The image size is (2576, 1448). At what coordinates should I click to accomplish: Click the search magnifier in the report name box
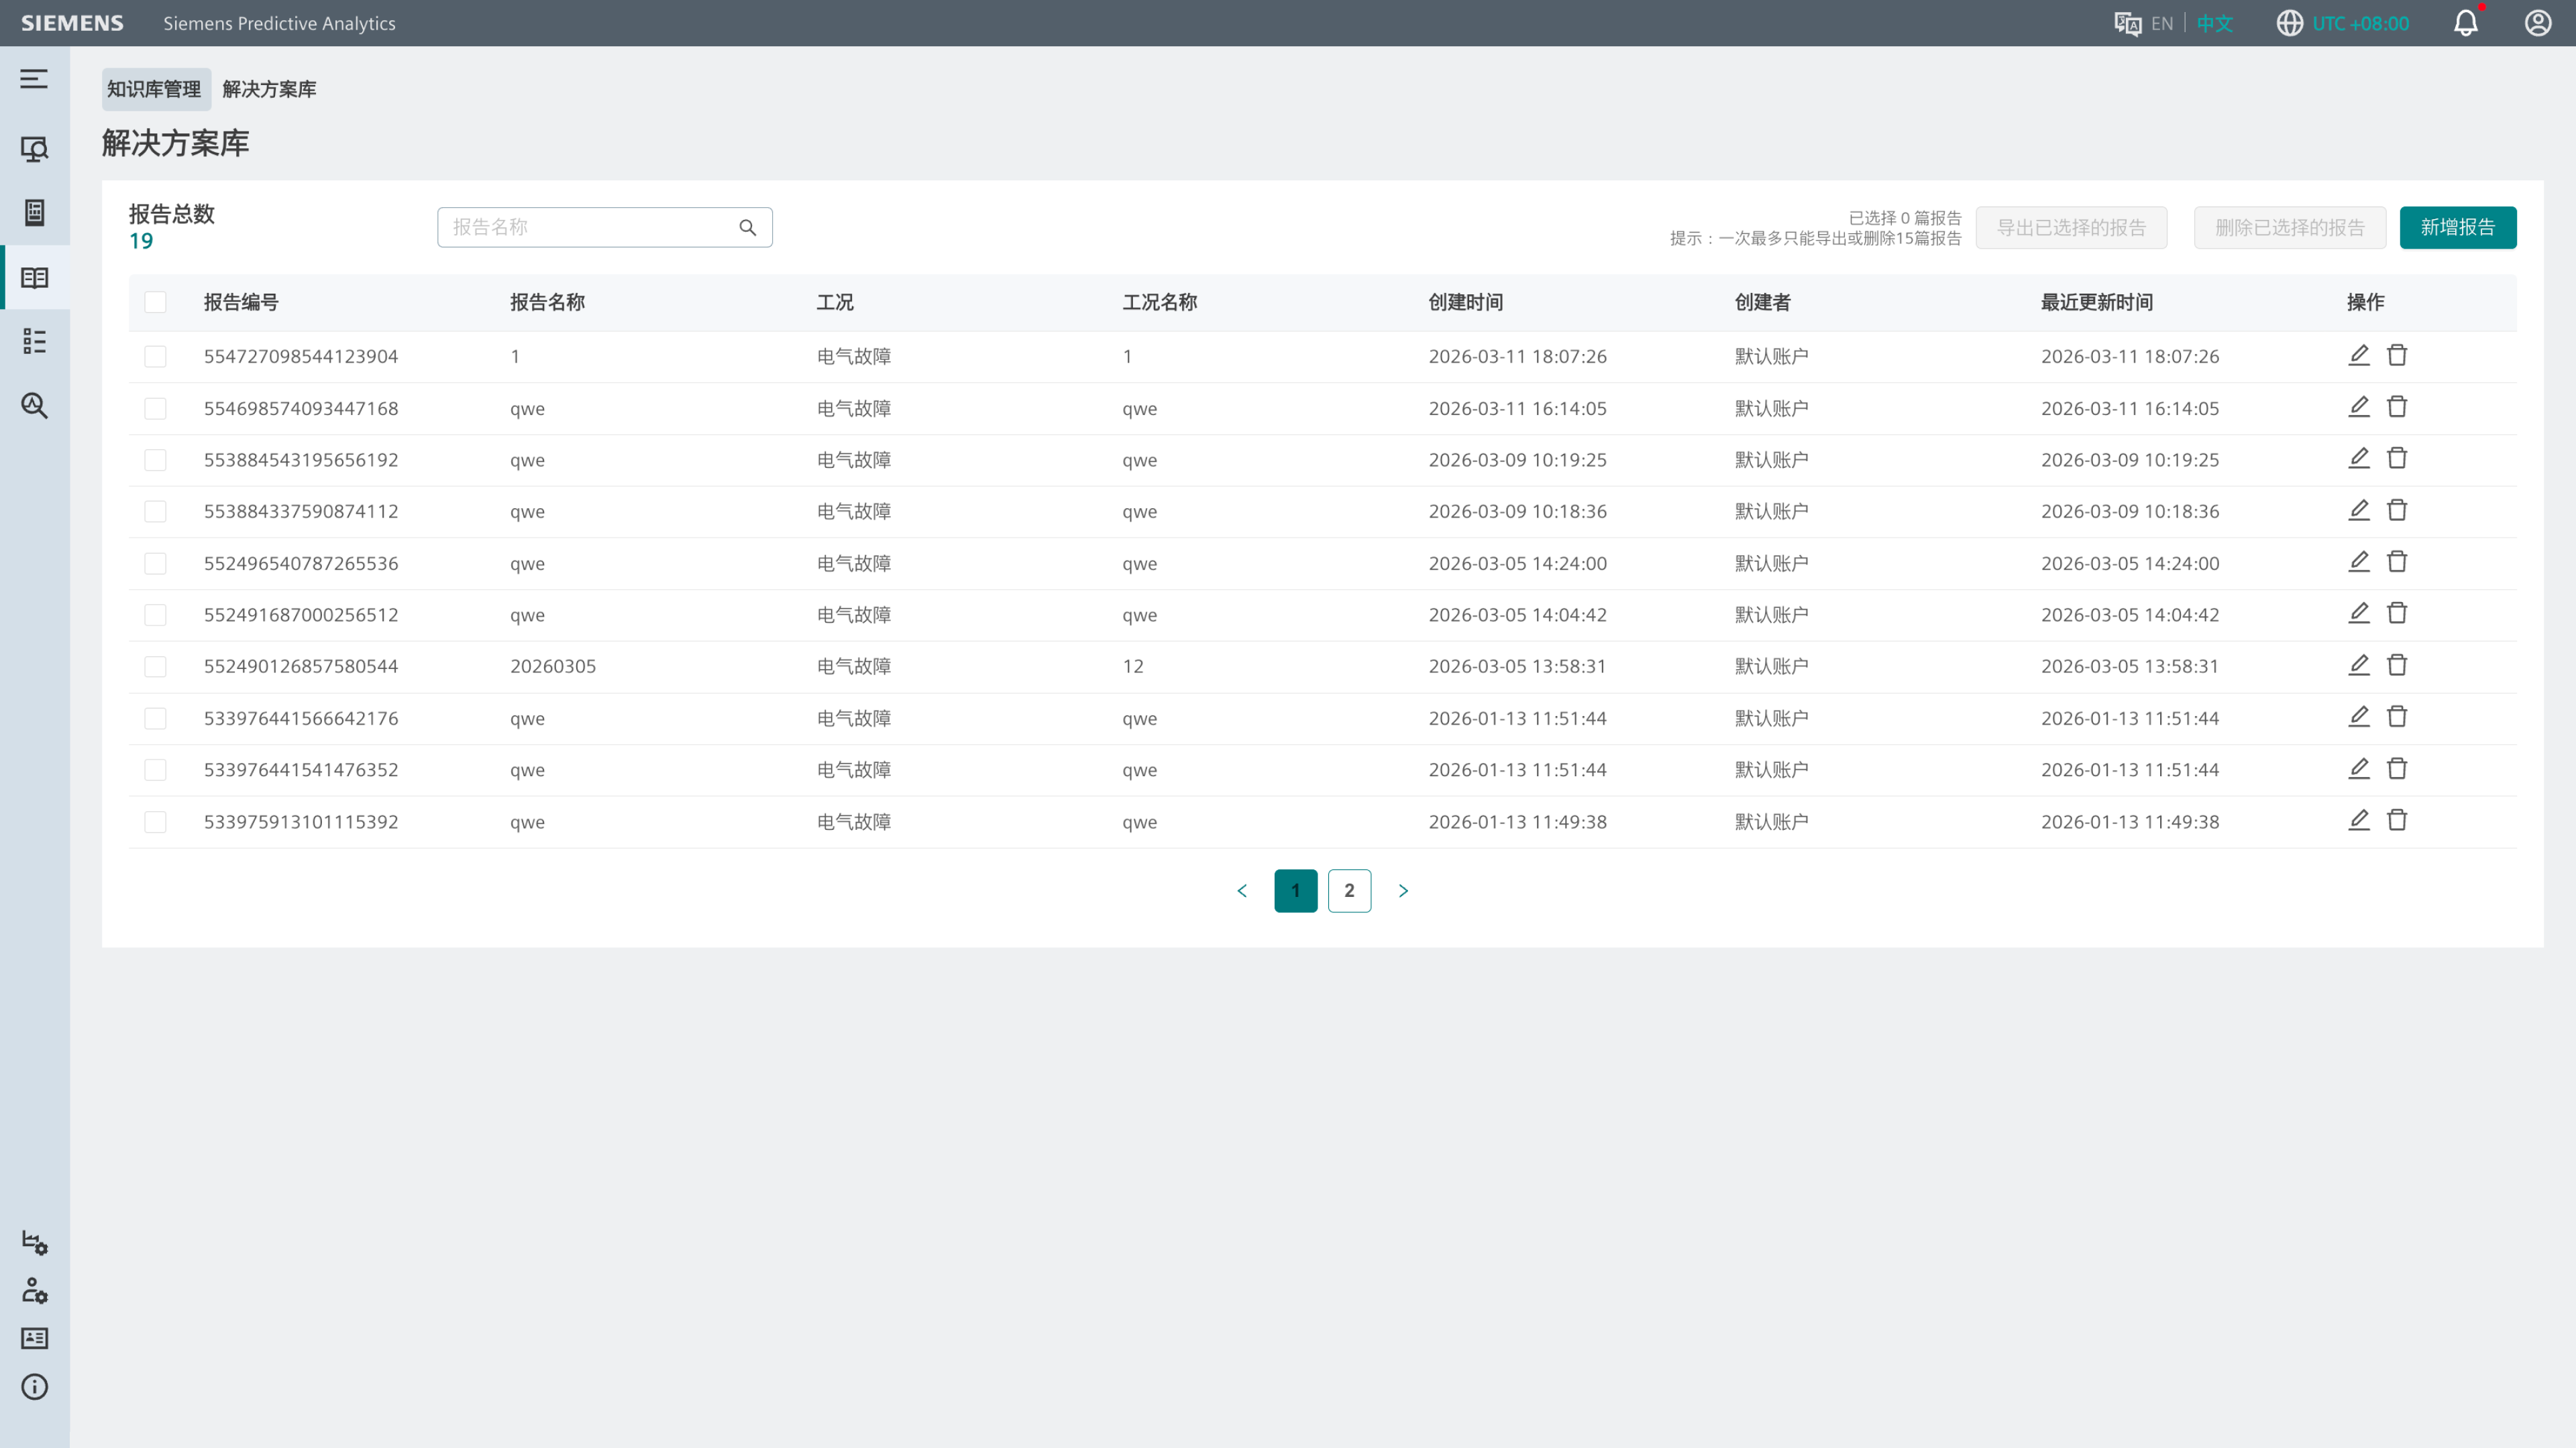tap(748, 228)
